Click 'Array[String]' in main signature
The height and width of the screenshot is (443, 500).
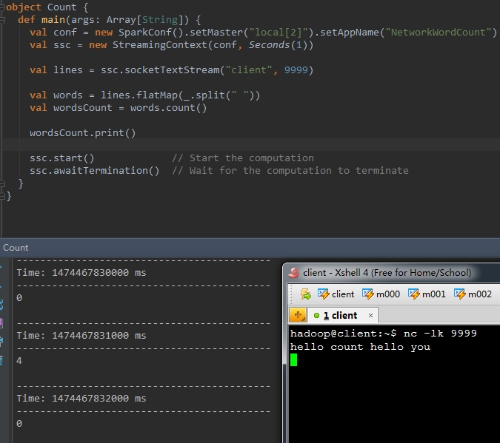145,20
